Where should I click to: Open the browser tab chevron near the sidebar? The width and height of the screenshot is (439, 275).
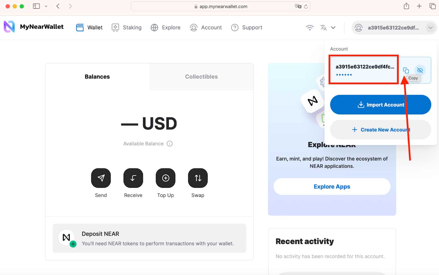point(46,6)
